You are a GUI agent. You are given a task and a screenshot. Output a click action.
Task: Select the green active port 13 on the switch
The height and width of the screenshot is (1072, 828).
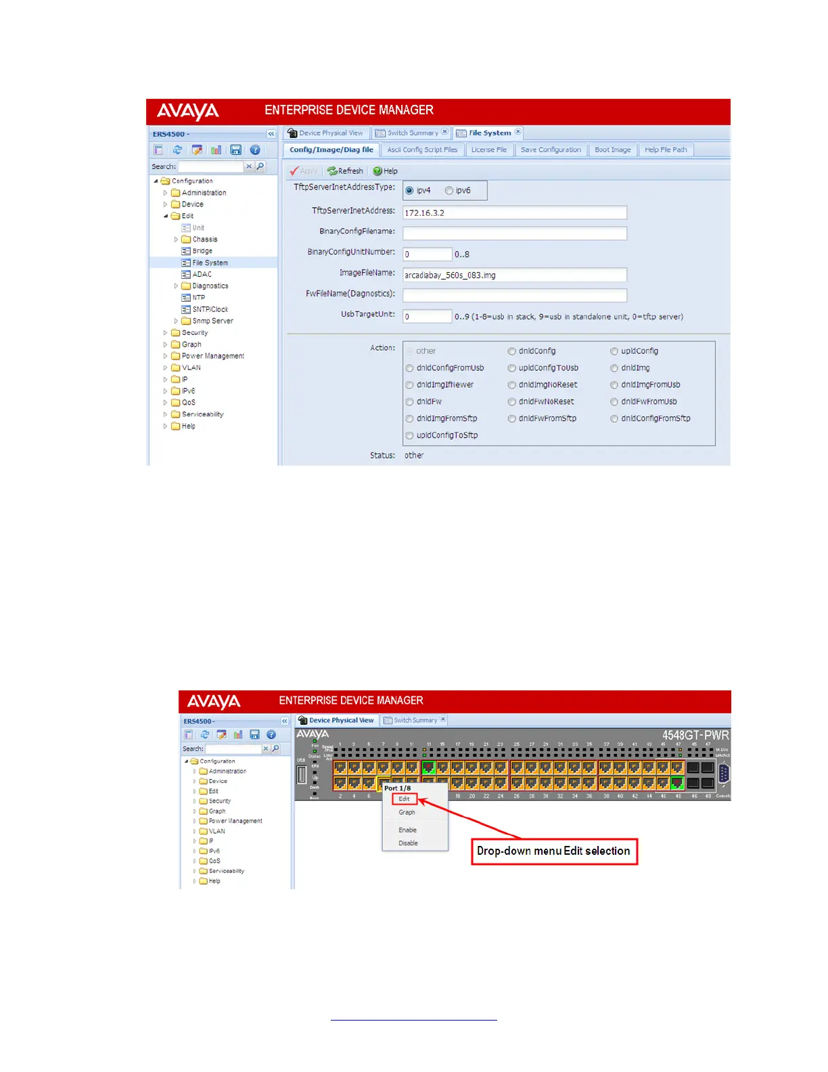[x=428, y=767]
